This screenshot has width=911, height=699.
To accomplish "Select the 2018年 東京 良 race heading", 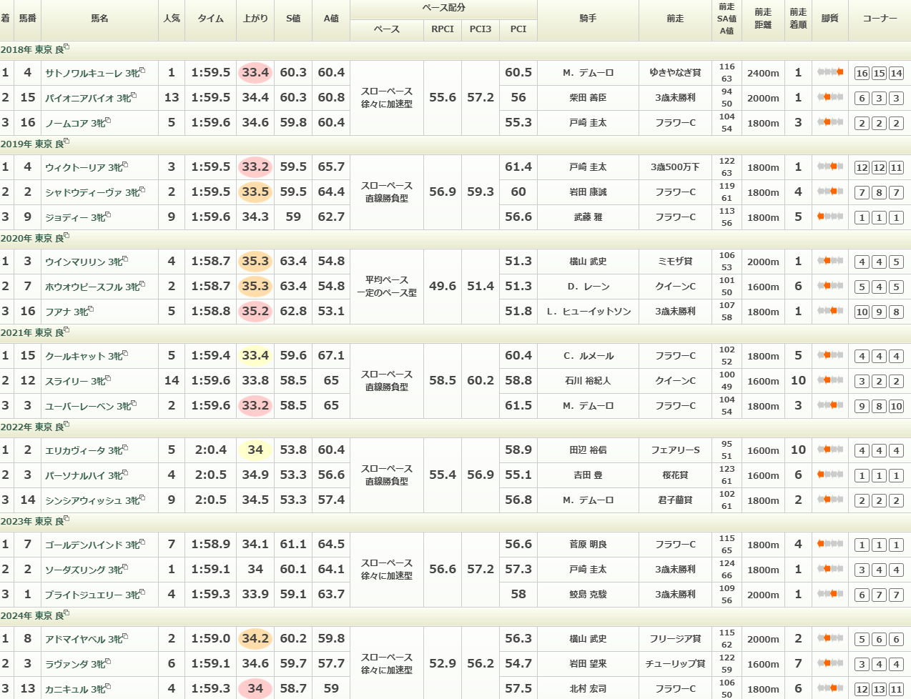I will click(31, 50).
